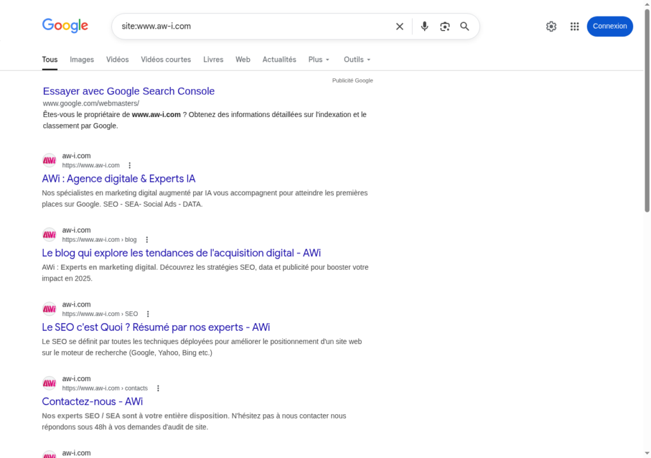The width and height of the screenshot is (651, 458).
Task: Click into the search input field
Action: coord(254,27)
